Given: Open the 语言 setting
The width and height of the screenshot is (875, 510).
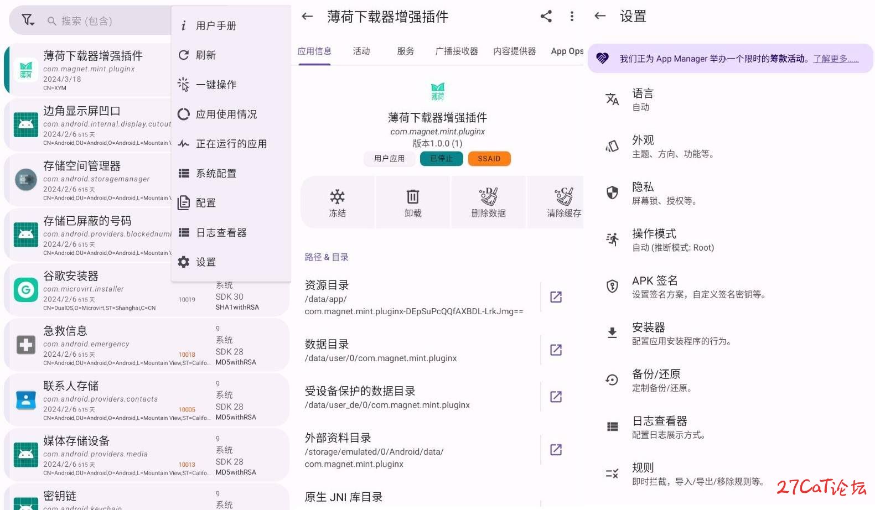Looking at the screenshot, I should pos(731,100).
